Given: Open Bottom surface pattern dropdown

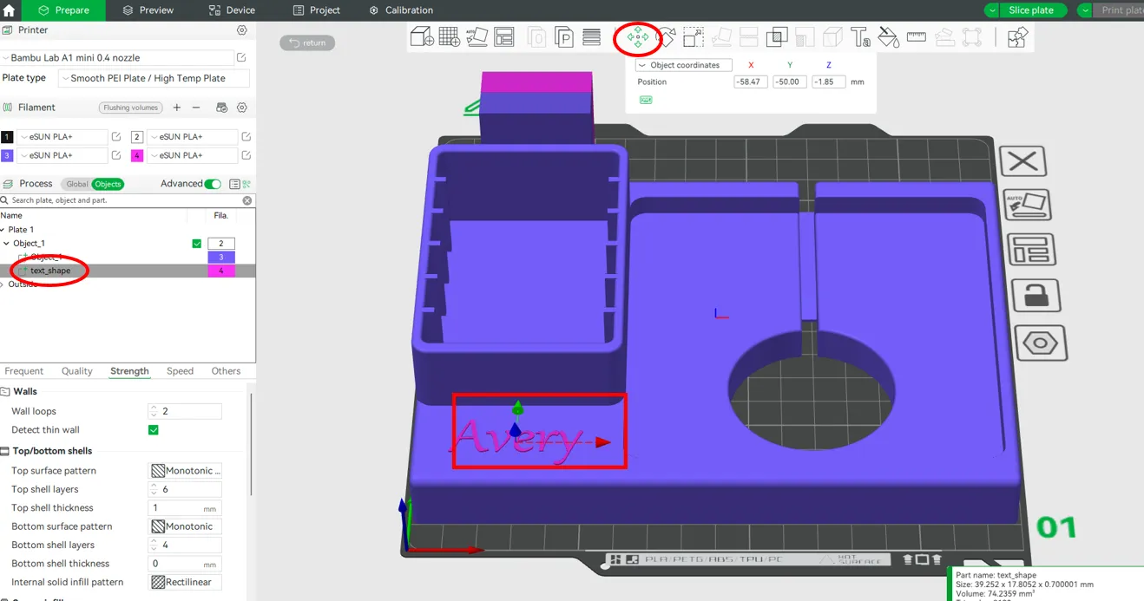Looking at the screenshot, I should (x=185, y=526).
